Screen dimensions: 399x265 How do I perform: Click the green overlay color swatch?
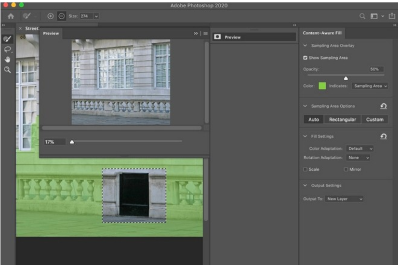[x=322, y=86]
